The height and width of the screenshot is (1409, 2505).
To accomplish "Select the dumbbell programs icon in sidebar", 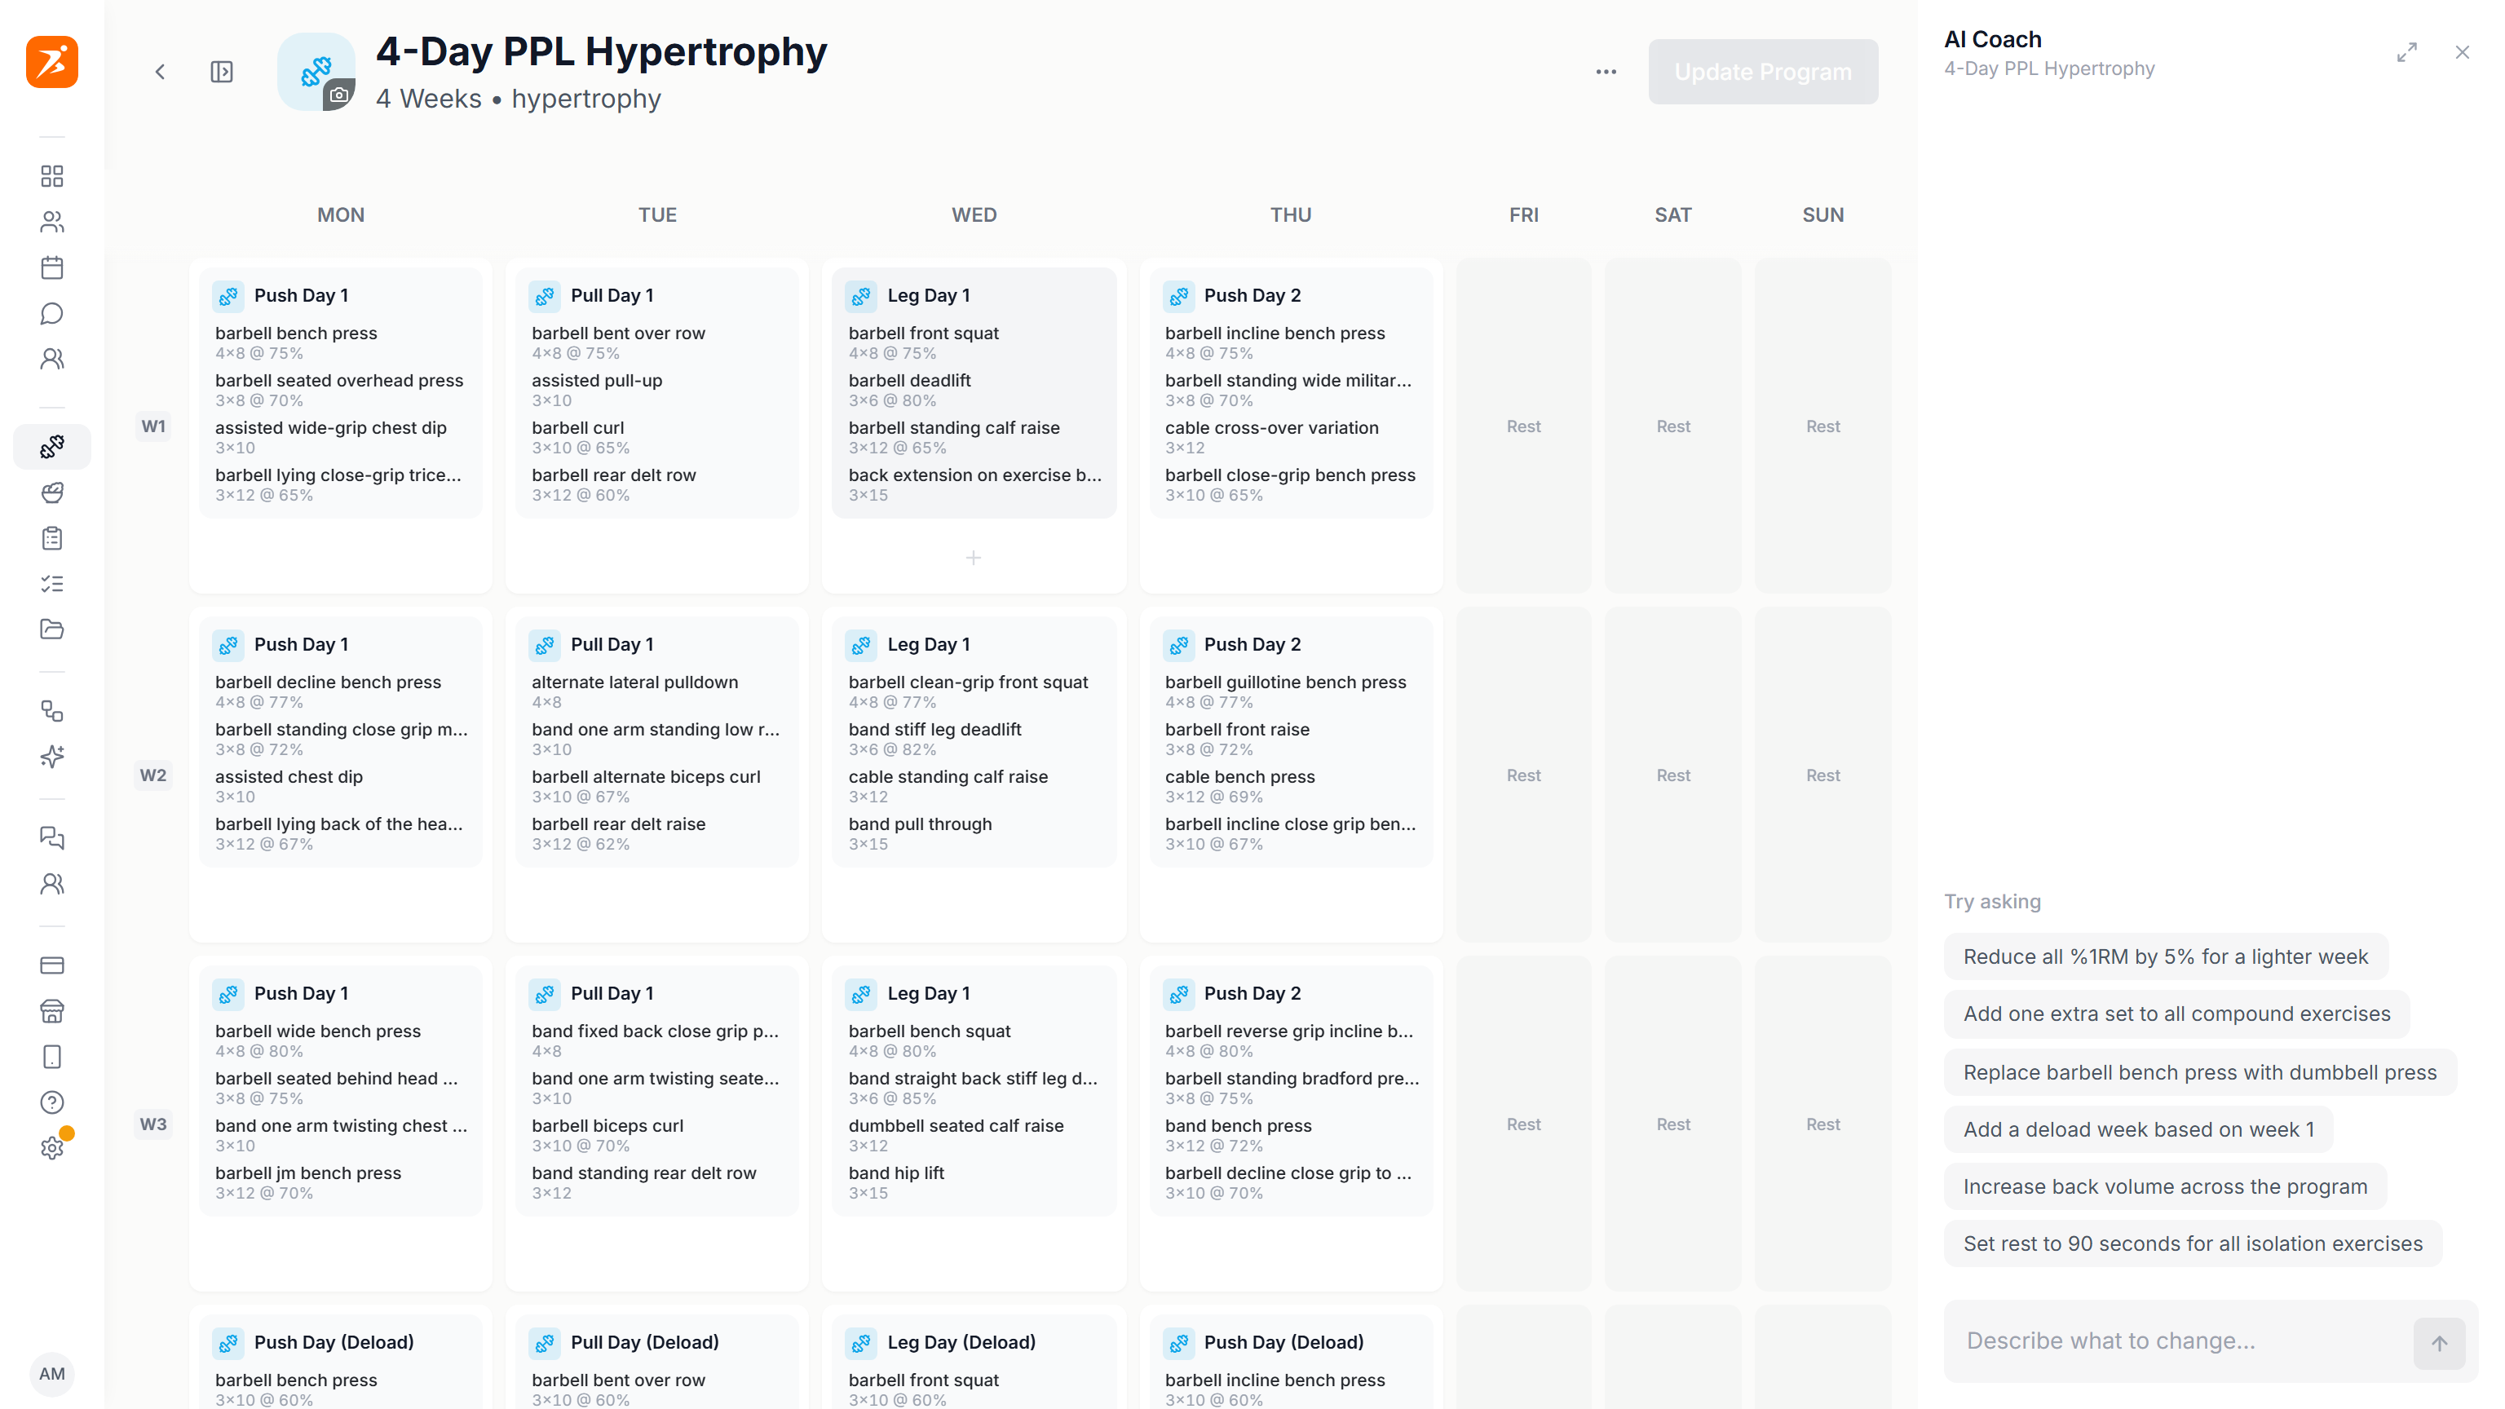I will tap(51, 446).
